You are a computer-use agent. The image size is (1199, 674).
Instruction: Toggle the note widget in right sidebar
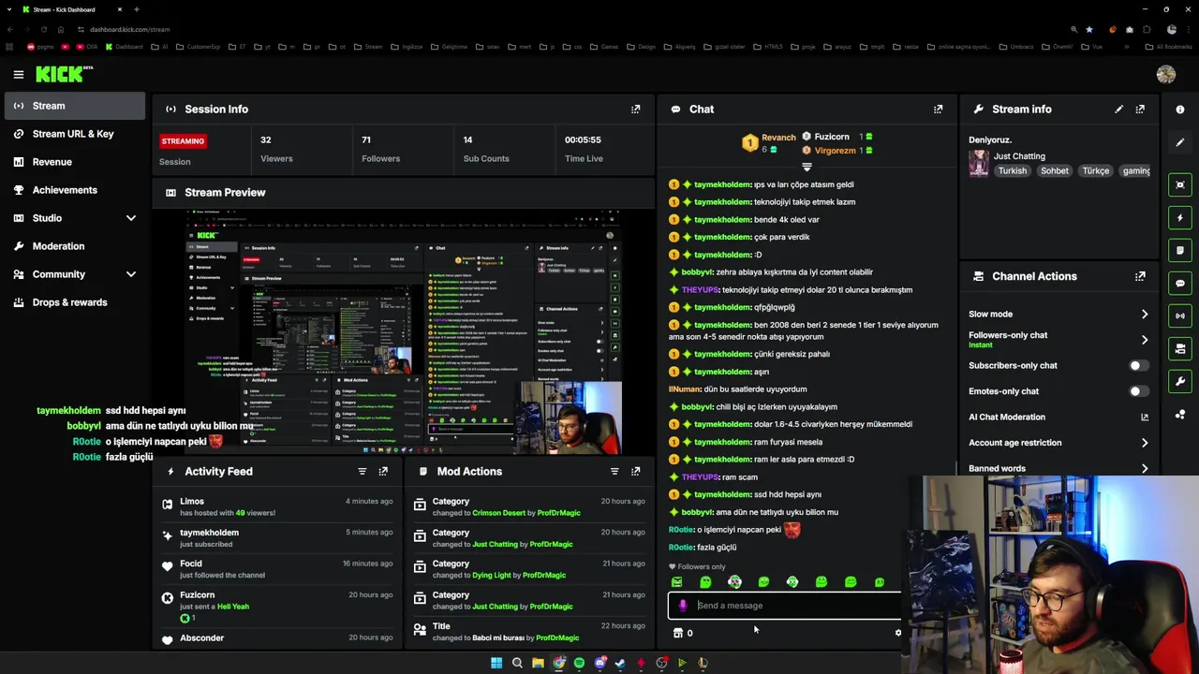[x=1180, y=250]
